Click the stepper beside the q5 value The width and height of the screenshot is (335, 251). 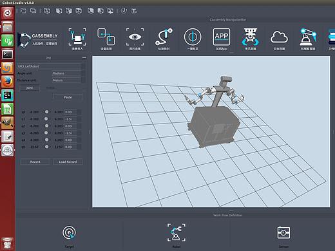(x=79, y=147)
